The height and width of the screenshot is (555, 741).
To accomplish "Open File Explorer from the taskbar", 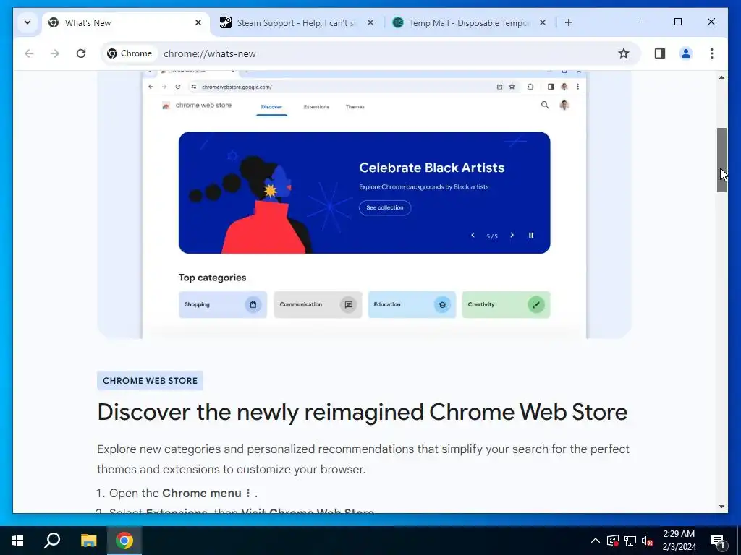I will click(88, 541).
